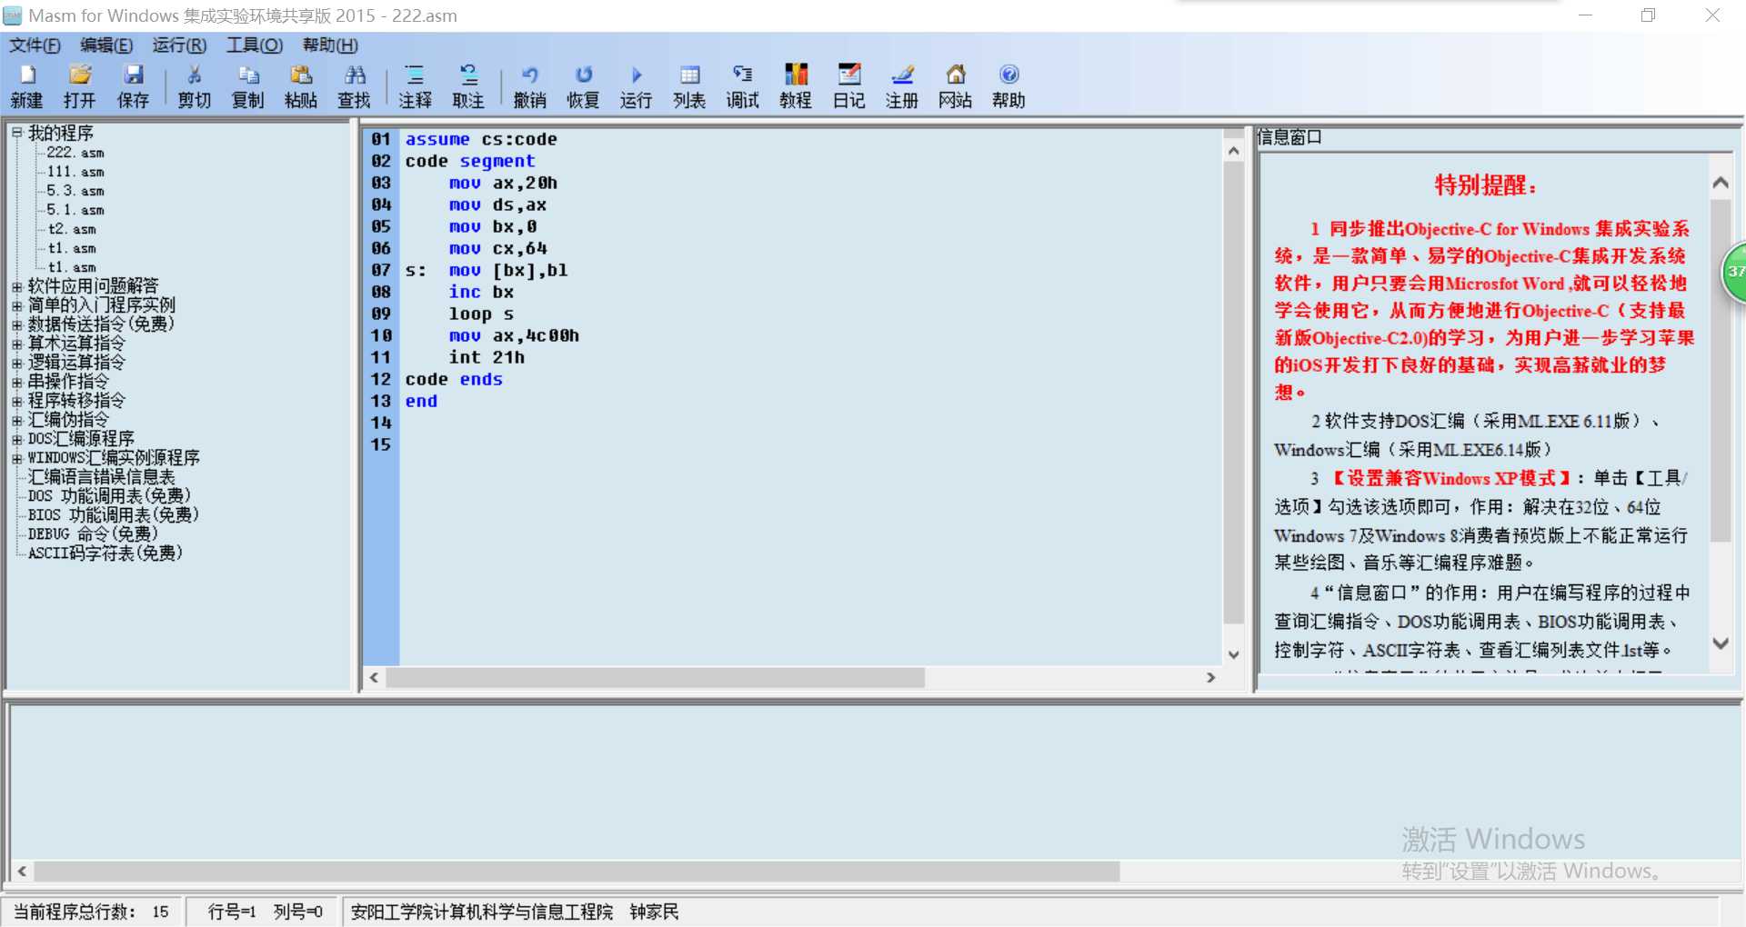The width and height of the screenshot is (1746, 927).
Task: Click info window scrollbar down arrow
Action: tap(1721, 643)
